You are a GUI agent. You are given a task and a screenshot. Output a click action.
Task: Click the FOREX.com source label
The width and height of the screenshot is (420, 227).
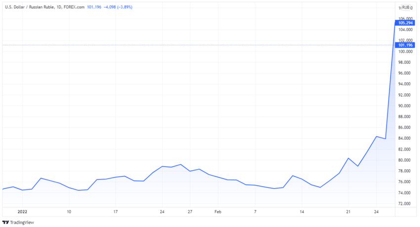point(74,7)
